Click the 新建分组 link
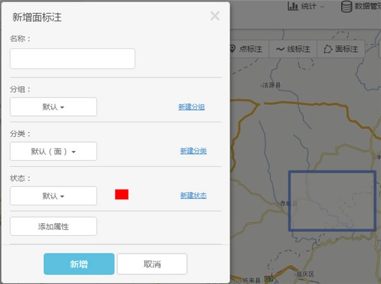The width and height of the screenshot is (381, 284). click(191, 107)
